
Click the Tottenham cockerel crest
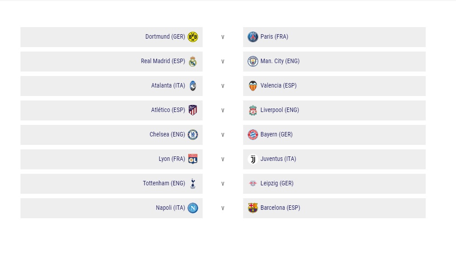[193, 184]
